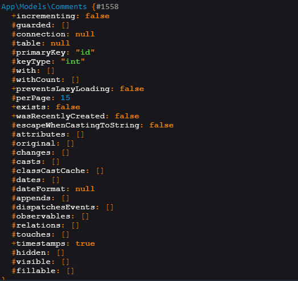Click false value of escapeWhenCastingToString
298x281 pixels.
(x=161, y=125)
